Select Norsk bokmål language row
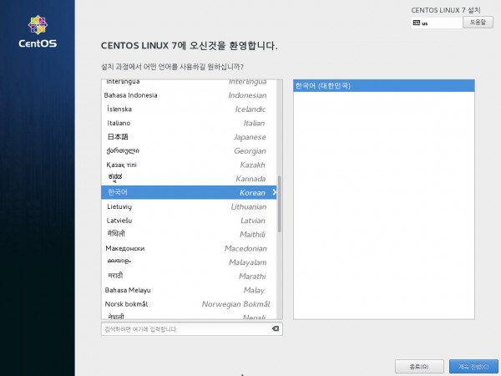 coord(189,304)
